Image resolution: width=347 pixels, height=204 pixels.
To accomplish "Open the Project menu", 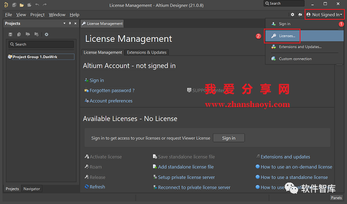I will click(37, 15).
